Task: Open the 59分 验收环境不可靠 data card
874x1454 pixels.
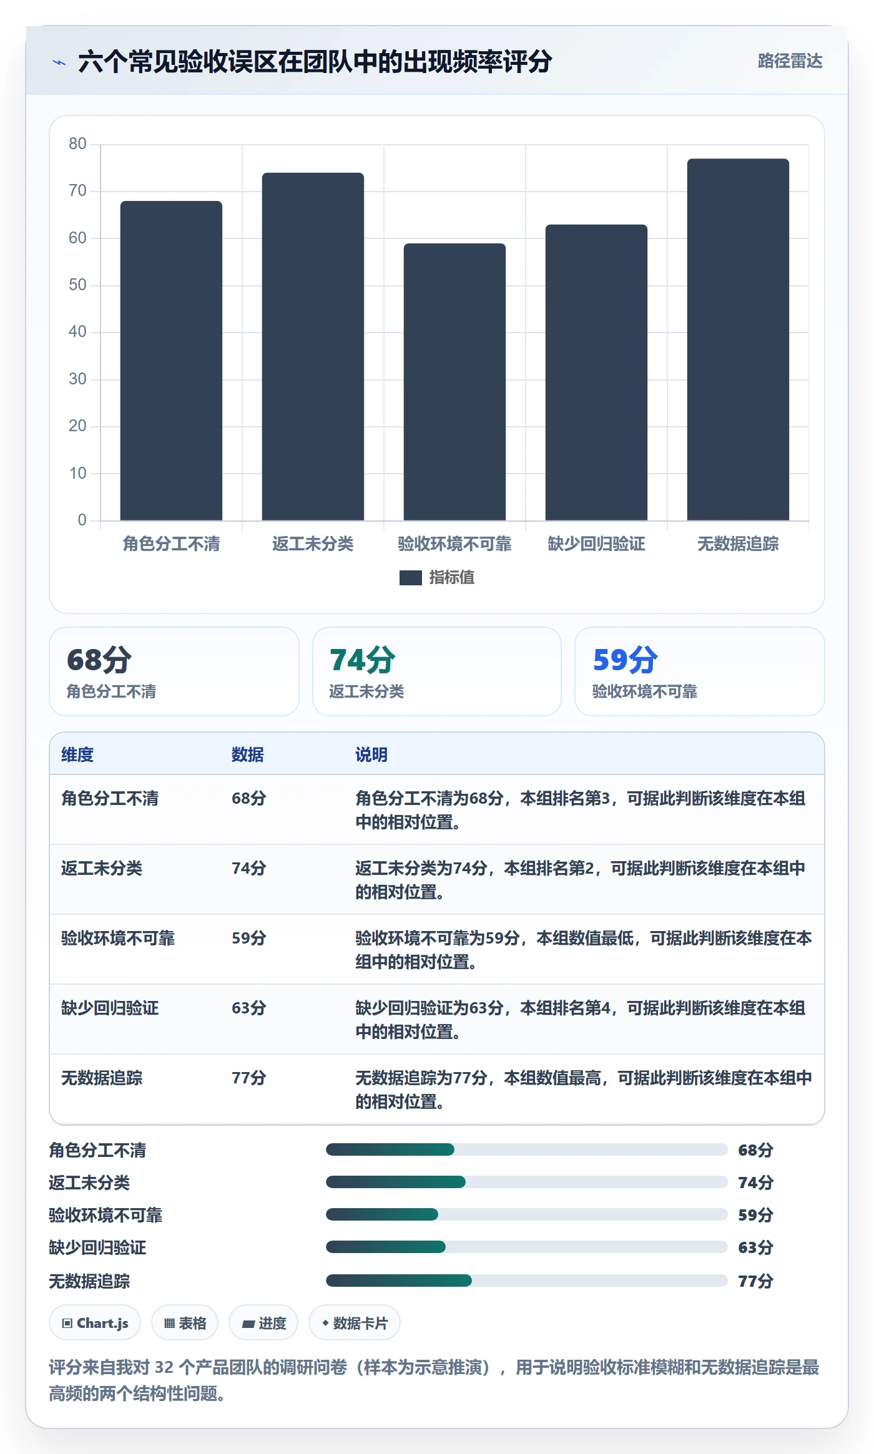Action: pyautogui.click(x=699, y=671)
